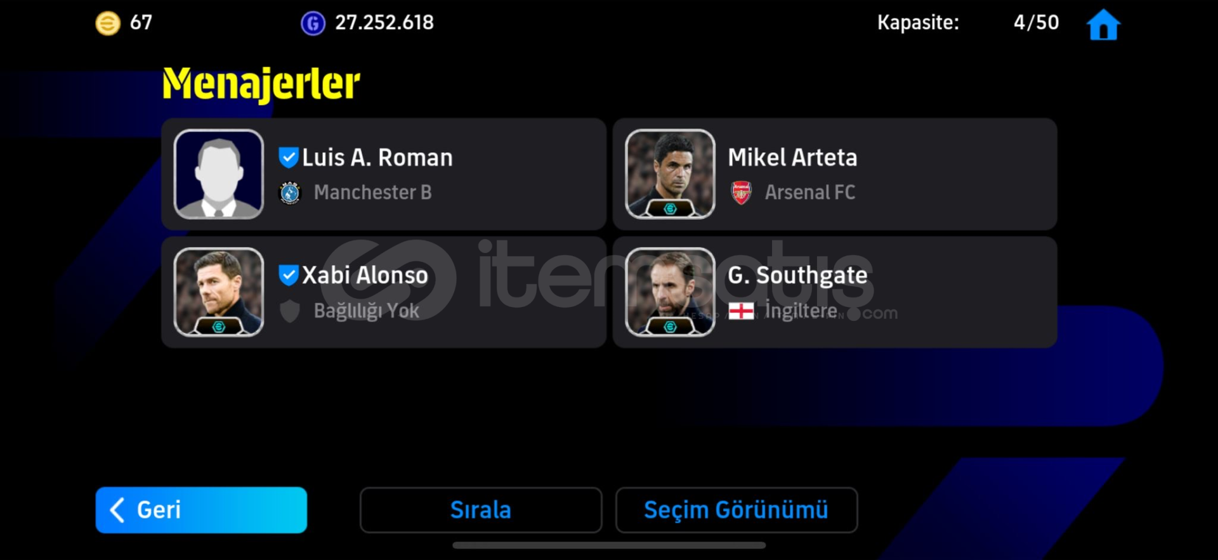
Task: Click the Arsenal FC club crest
Action: coord(741,192)
